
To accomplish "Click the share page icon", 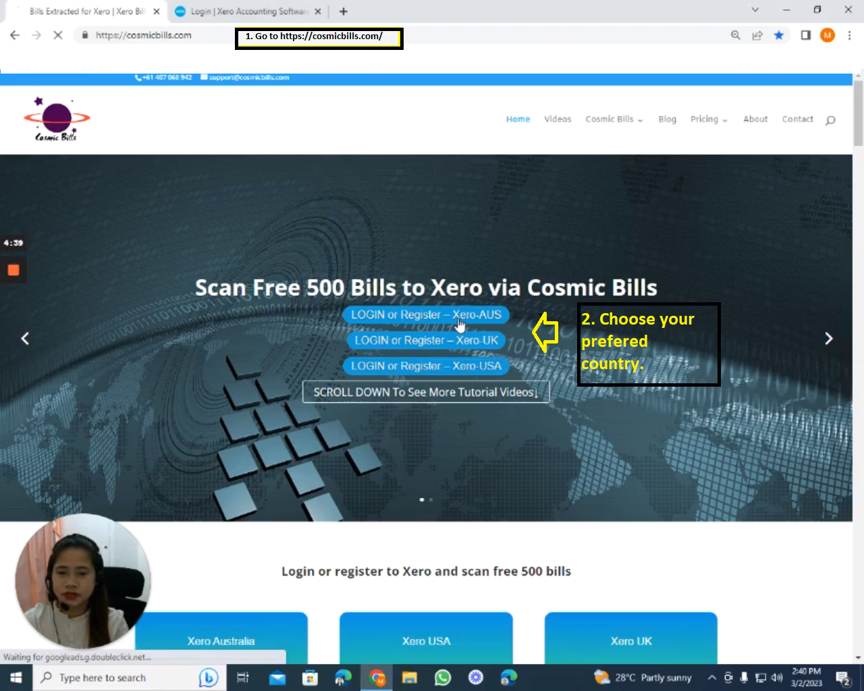I will pyautogui.click(x=757, y=35).
